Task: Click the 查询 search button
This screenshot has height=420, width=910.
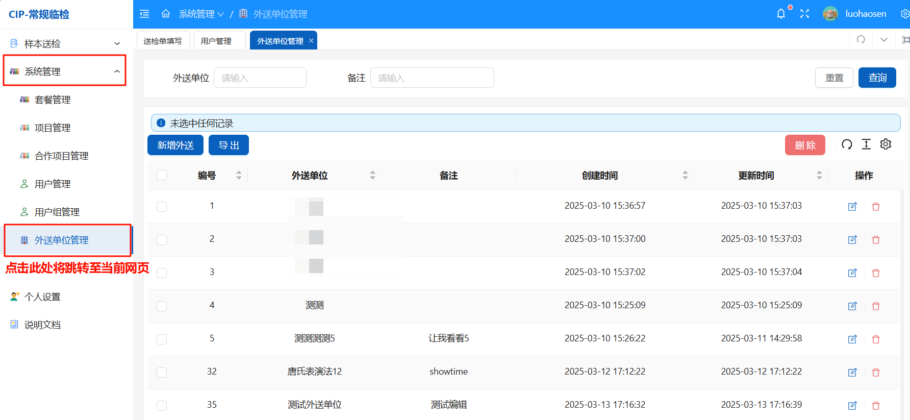Action: coord(877,78)
